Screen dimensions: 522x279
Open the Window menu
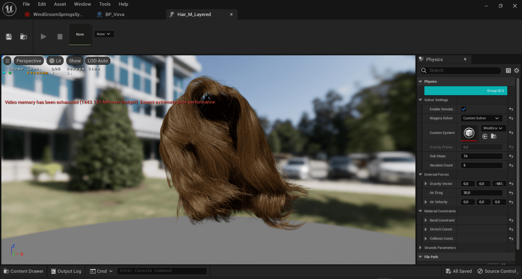tap(83, 4)
